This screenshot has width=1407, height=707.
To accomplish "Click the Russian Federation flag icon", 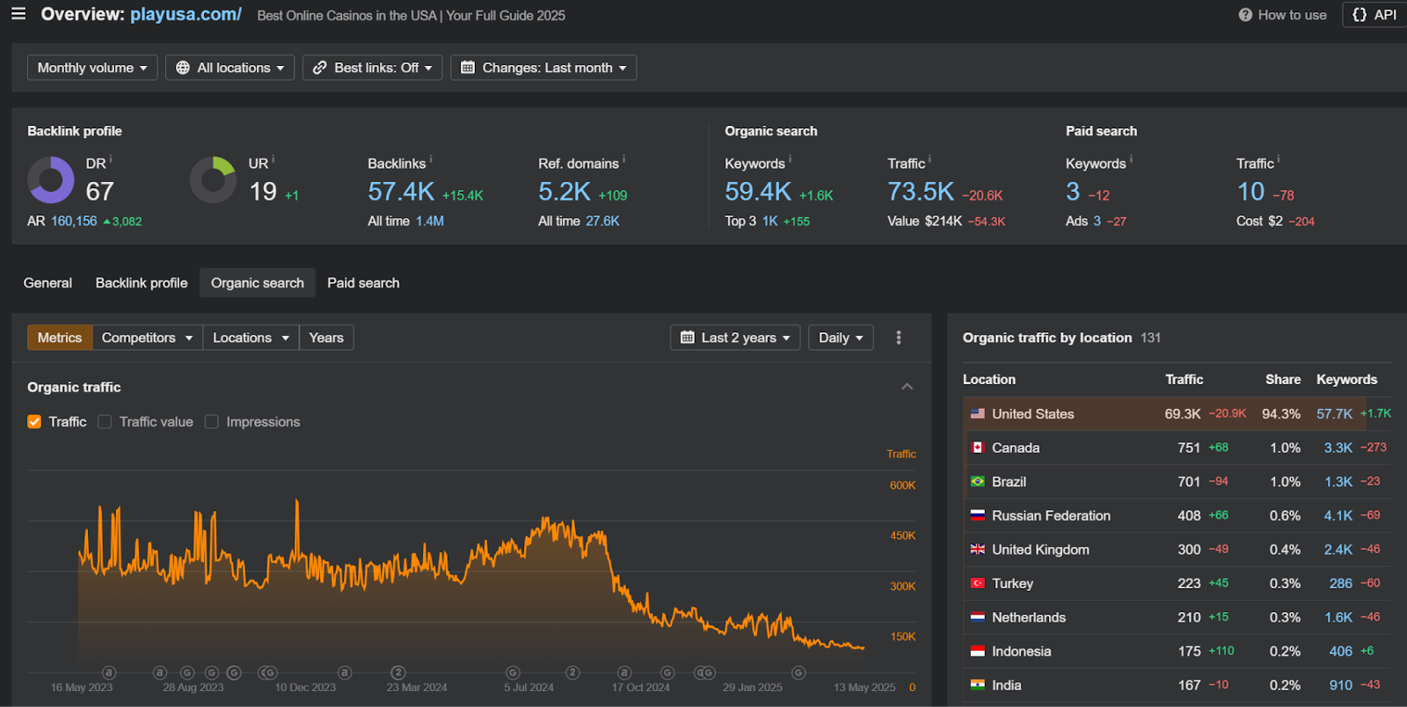I will click(x=978, y=515).
